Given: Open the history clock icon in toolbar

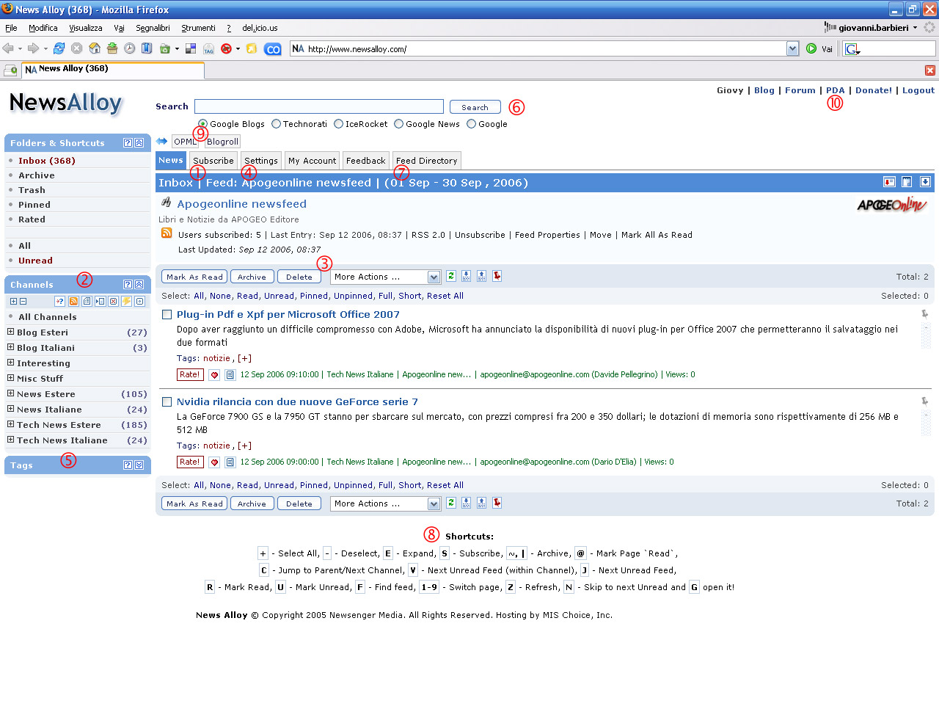Looking at the screenshot, I should [x=129, y=48].
